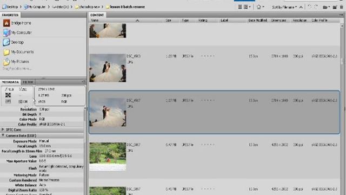Screen dimensions: 346x195
Task: Open recent file folder icon
Action: click(x=326, y=7)
